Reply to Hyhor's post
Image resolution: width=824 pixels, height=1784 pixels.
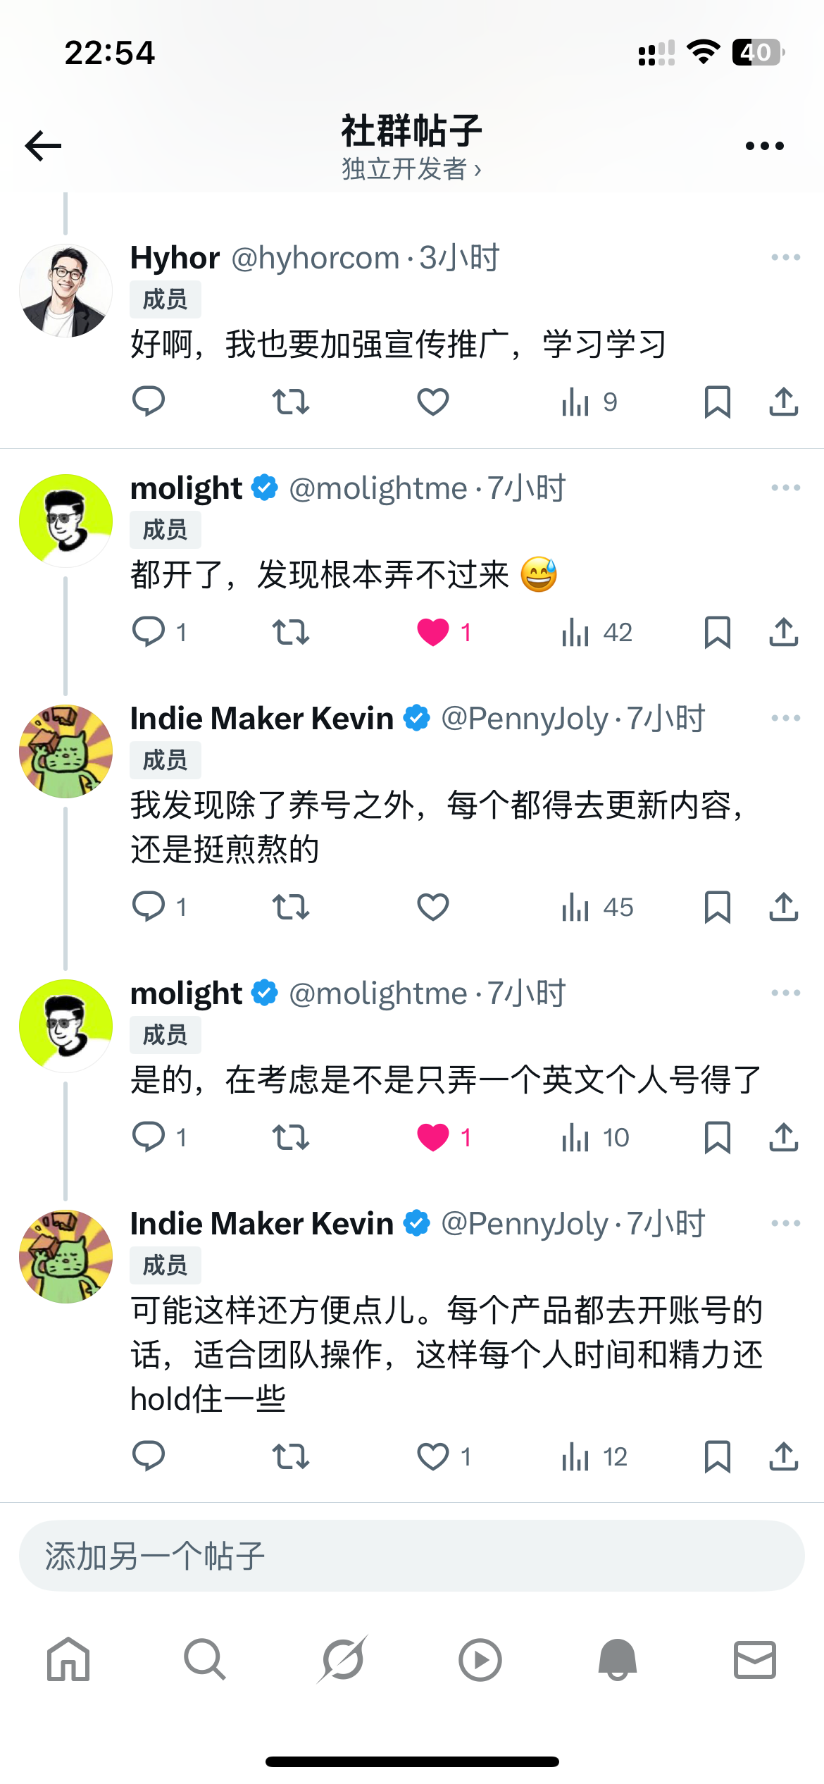(149, 402)
